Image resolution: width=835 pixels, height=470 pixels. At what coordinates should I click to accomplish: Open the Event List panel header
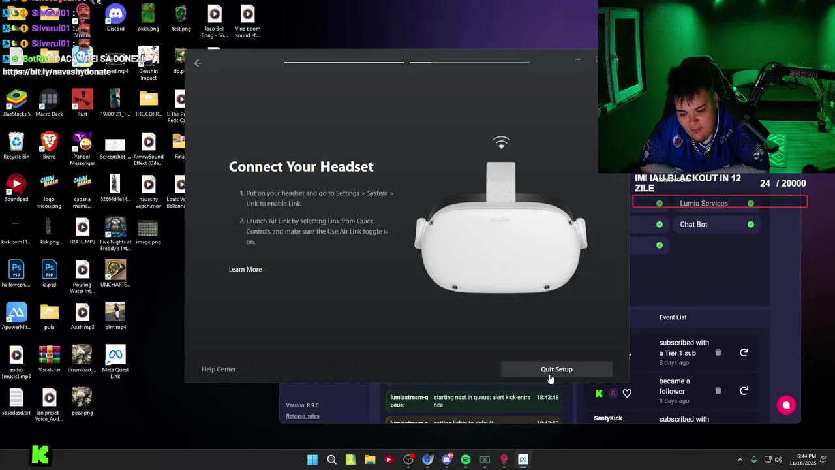coord(673,317)
